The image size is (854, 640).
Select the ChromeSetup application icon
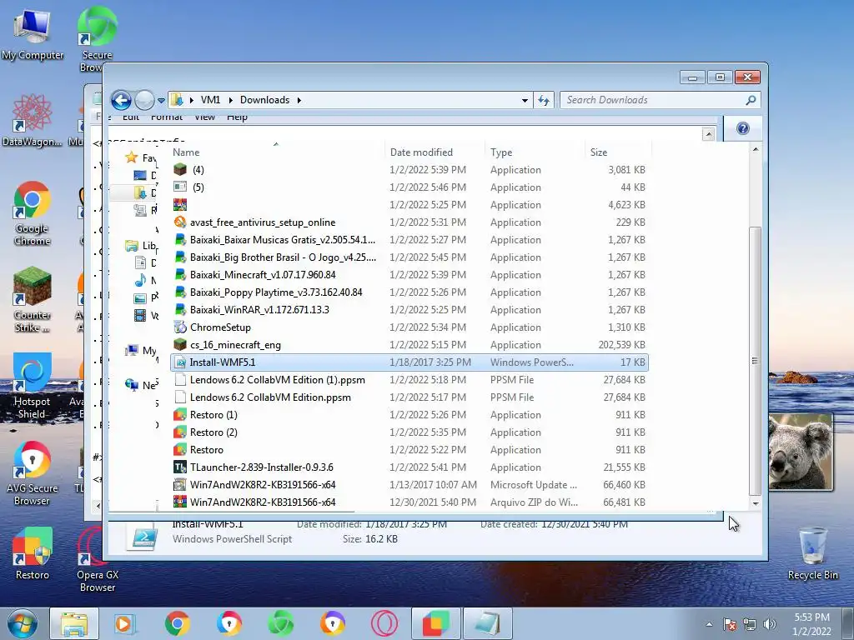tap(180, 327)
